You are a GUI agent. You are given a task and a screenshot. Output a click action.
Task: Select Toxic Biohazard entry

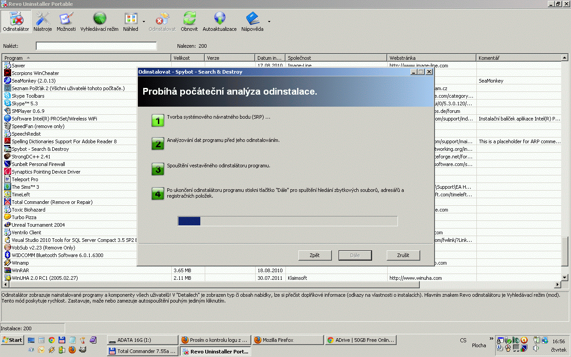click(29, 210)
